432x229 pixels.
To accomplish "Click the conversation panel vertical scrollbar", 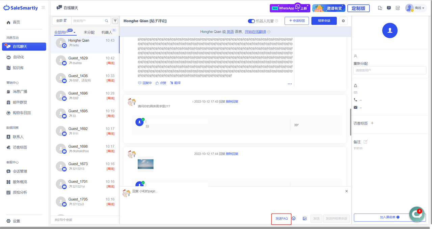I will coord(350,121).
